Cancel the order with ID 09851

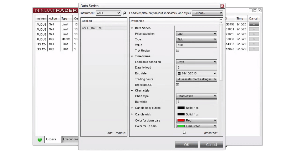coord(254,29)
